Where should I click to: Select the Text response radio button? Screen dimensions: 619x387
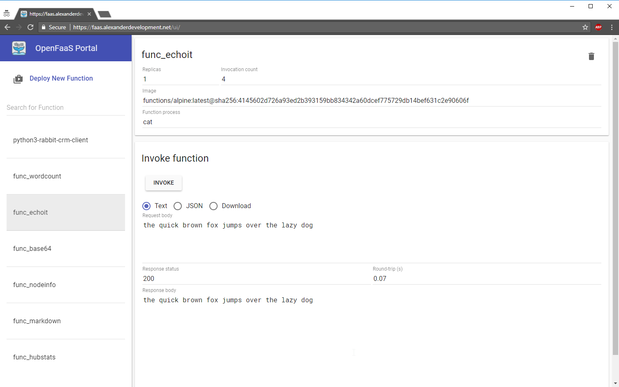(146, 206)
